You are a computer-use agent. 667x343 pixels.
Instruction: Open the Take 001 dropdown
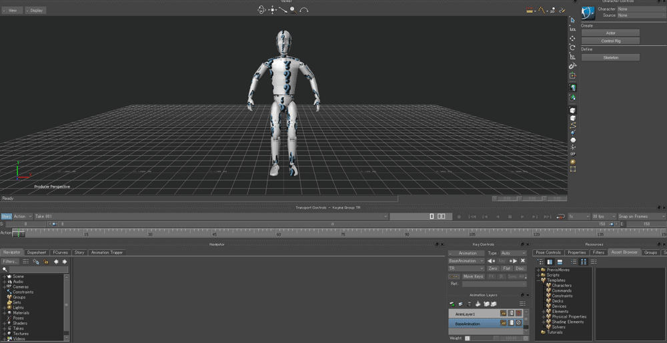(211, 216)
